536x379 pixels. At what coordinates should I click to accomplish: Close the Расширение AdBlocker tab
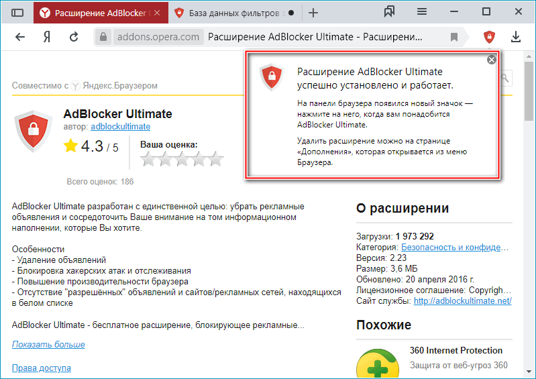[x=157, y=13]
